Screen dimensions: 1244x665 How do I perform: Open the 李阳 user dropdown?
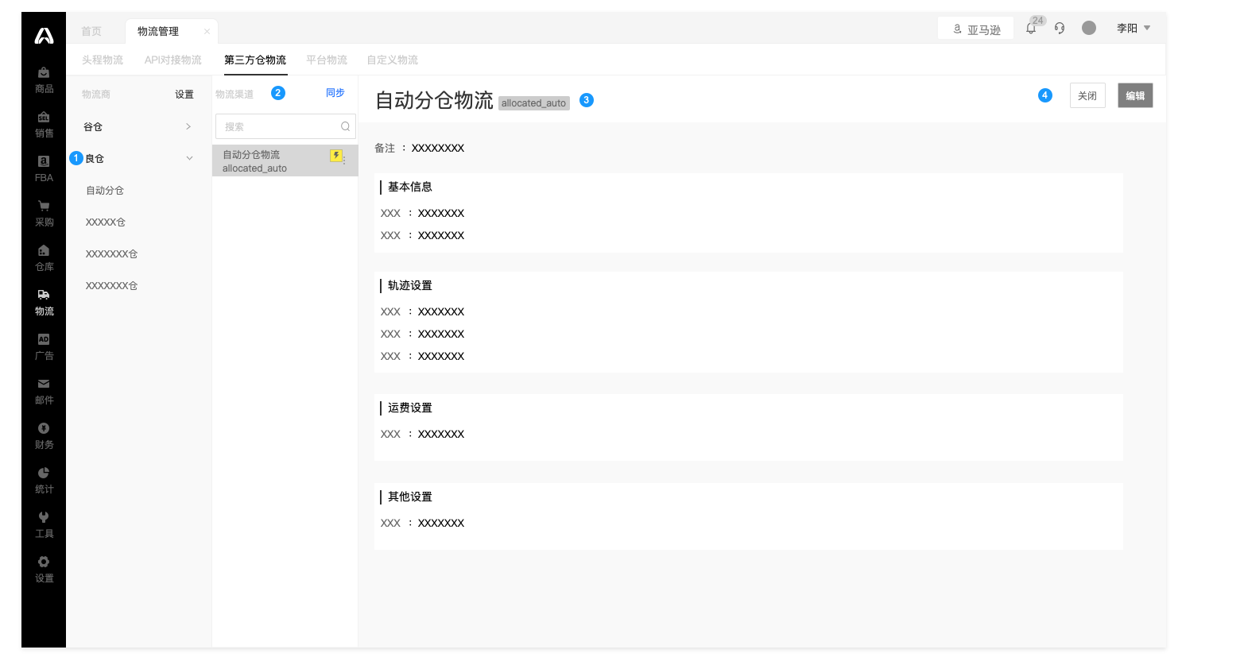click(1134, 28)
